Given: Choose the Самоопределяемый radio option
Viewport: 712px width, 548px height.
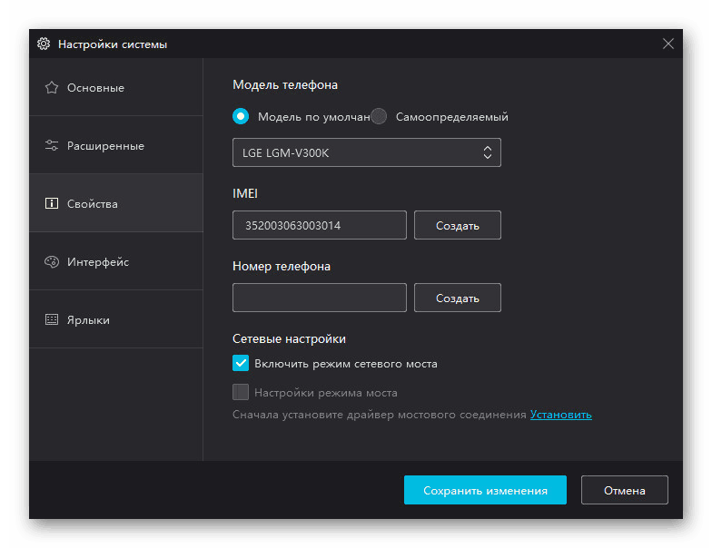Looking at the screenshot, I should [x=379, y=116].
